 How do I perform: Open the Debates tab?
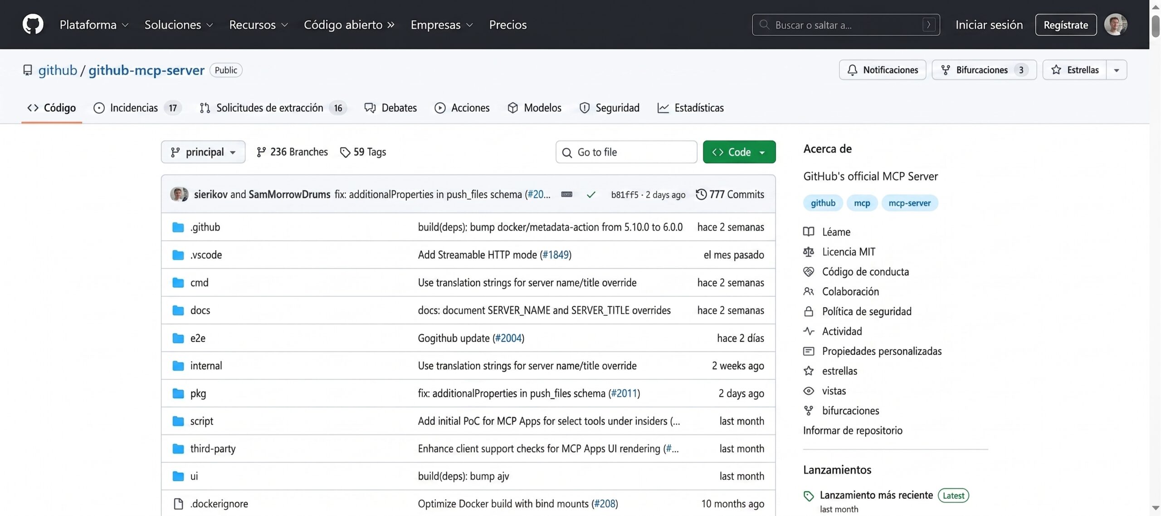pyautogui.click(x=390, y=108)
